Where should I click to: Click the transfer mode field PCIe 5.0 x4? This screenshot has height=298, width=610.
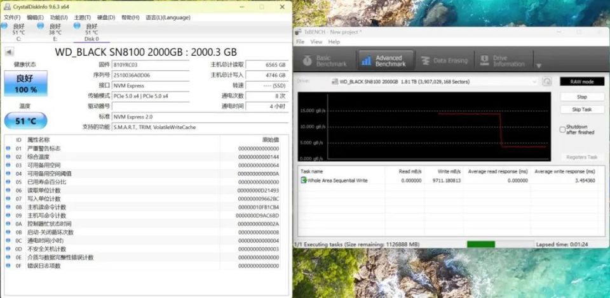click(150, 96)
